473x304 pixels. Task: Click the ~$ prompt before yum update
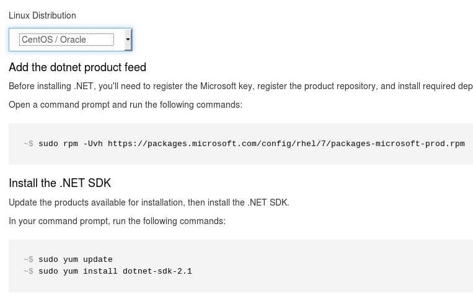pos(28,259)
